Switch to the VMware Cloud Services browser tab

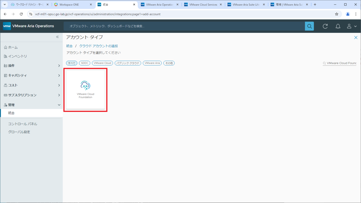click(203, 5)
